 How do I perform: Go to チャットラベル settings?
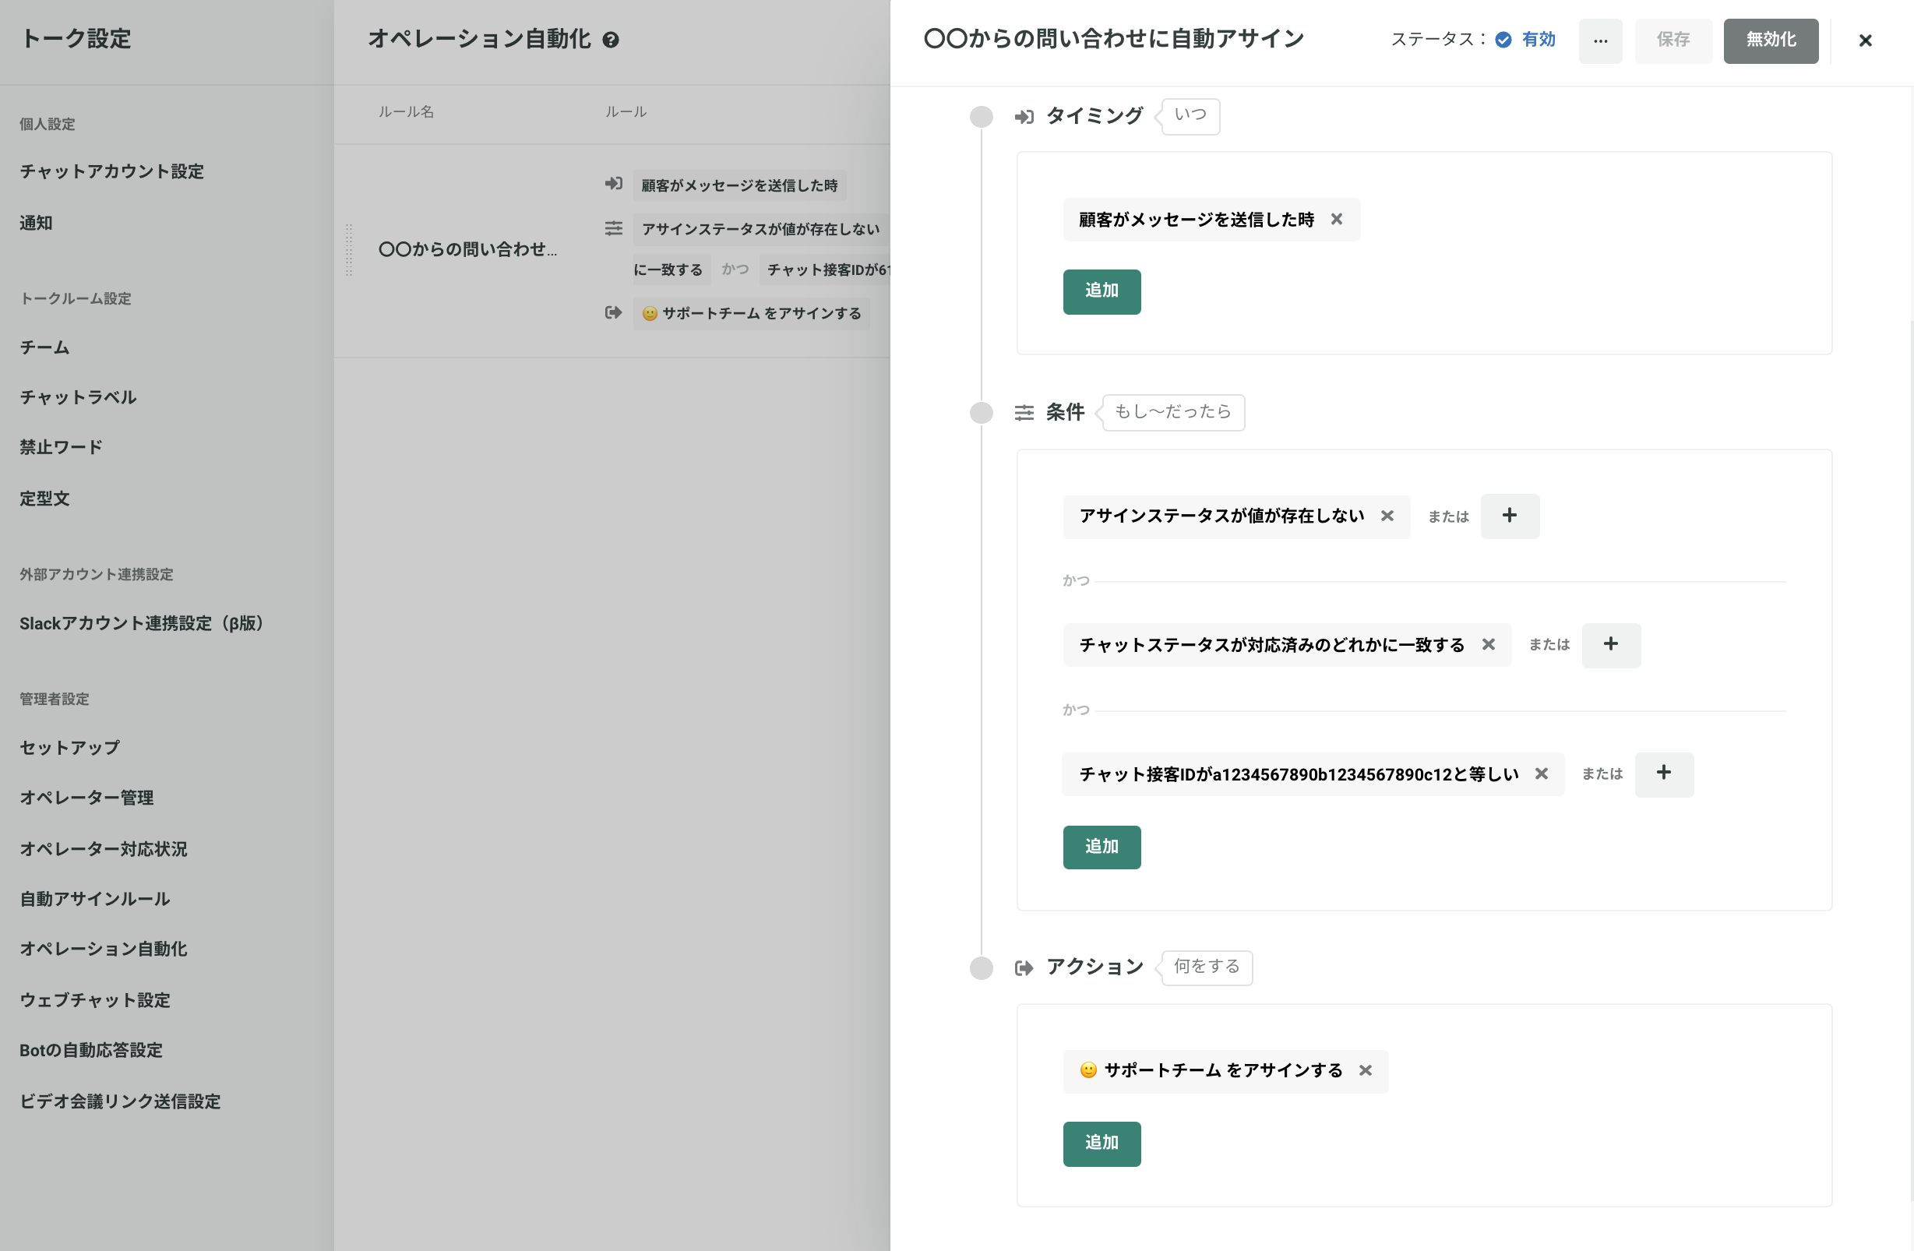click(78, 397)
